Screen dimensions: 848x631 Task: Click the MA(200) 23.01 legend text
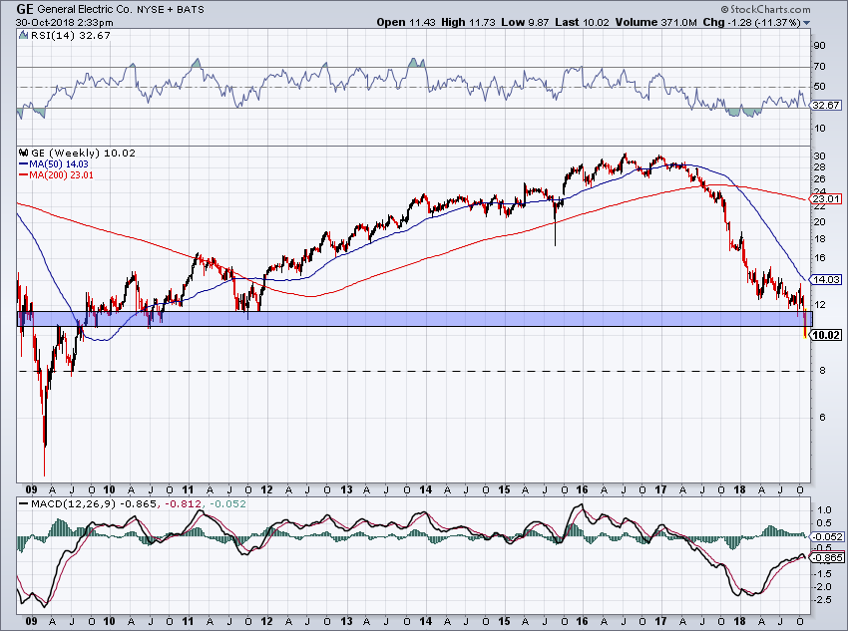tap(61, 175)
